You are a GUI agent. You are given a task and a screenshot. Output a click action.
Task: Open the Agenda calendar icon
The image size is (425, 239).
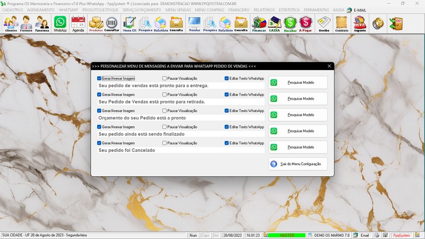tap(78, 24)
